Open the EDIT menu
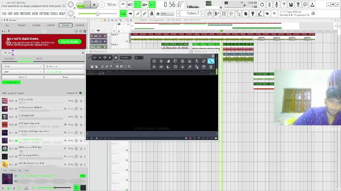 tap(10, 14)
